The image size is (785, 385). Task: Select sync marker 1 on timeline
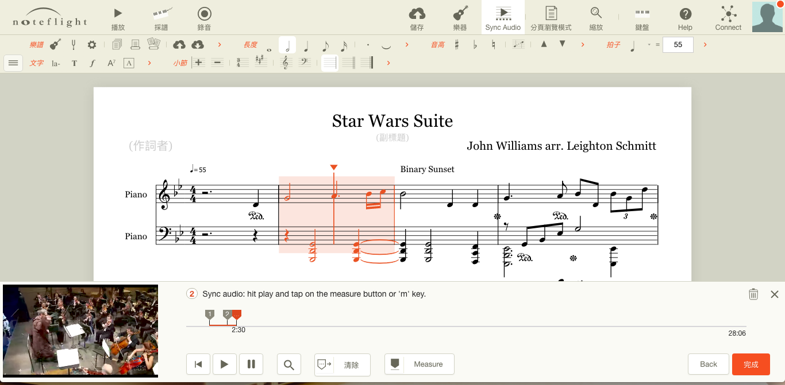pos(210,314)
